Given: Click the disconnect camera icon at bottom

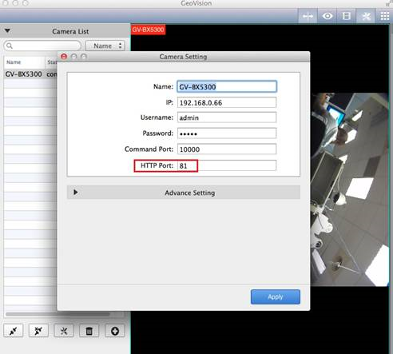Looking at the screenshot, I should [x=38, y=331].
